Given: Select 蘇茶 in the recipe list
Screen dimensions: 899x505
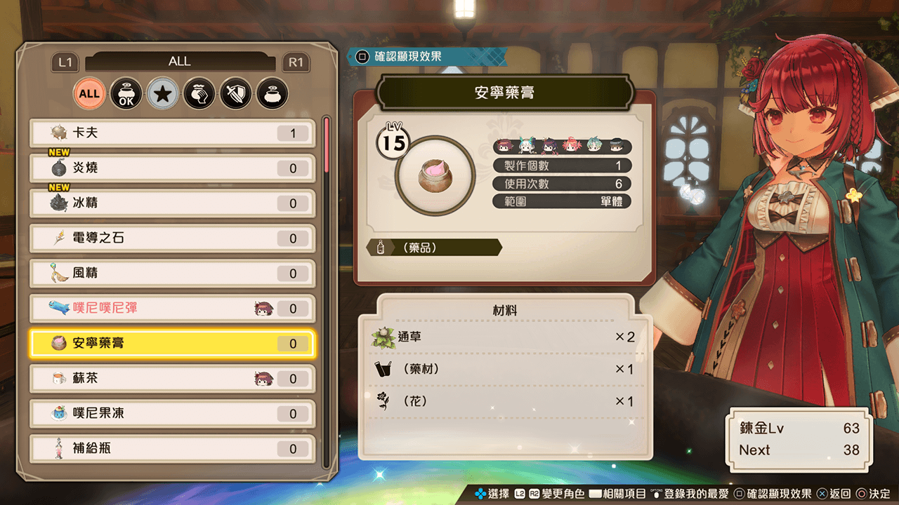Looking at the screenshot, I should coord(173,378).
